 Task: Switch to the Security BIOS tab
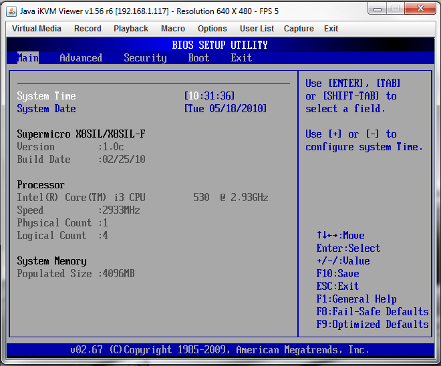[x=145, y=58]
